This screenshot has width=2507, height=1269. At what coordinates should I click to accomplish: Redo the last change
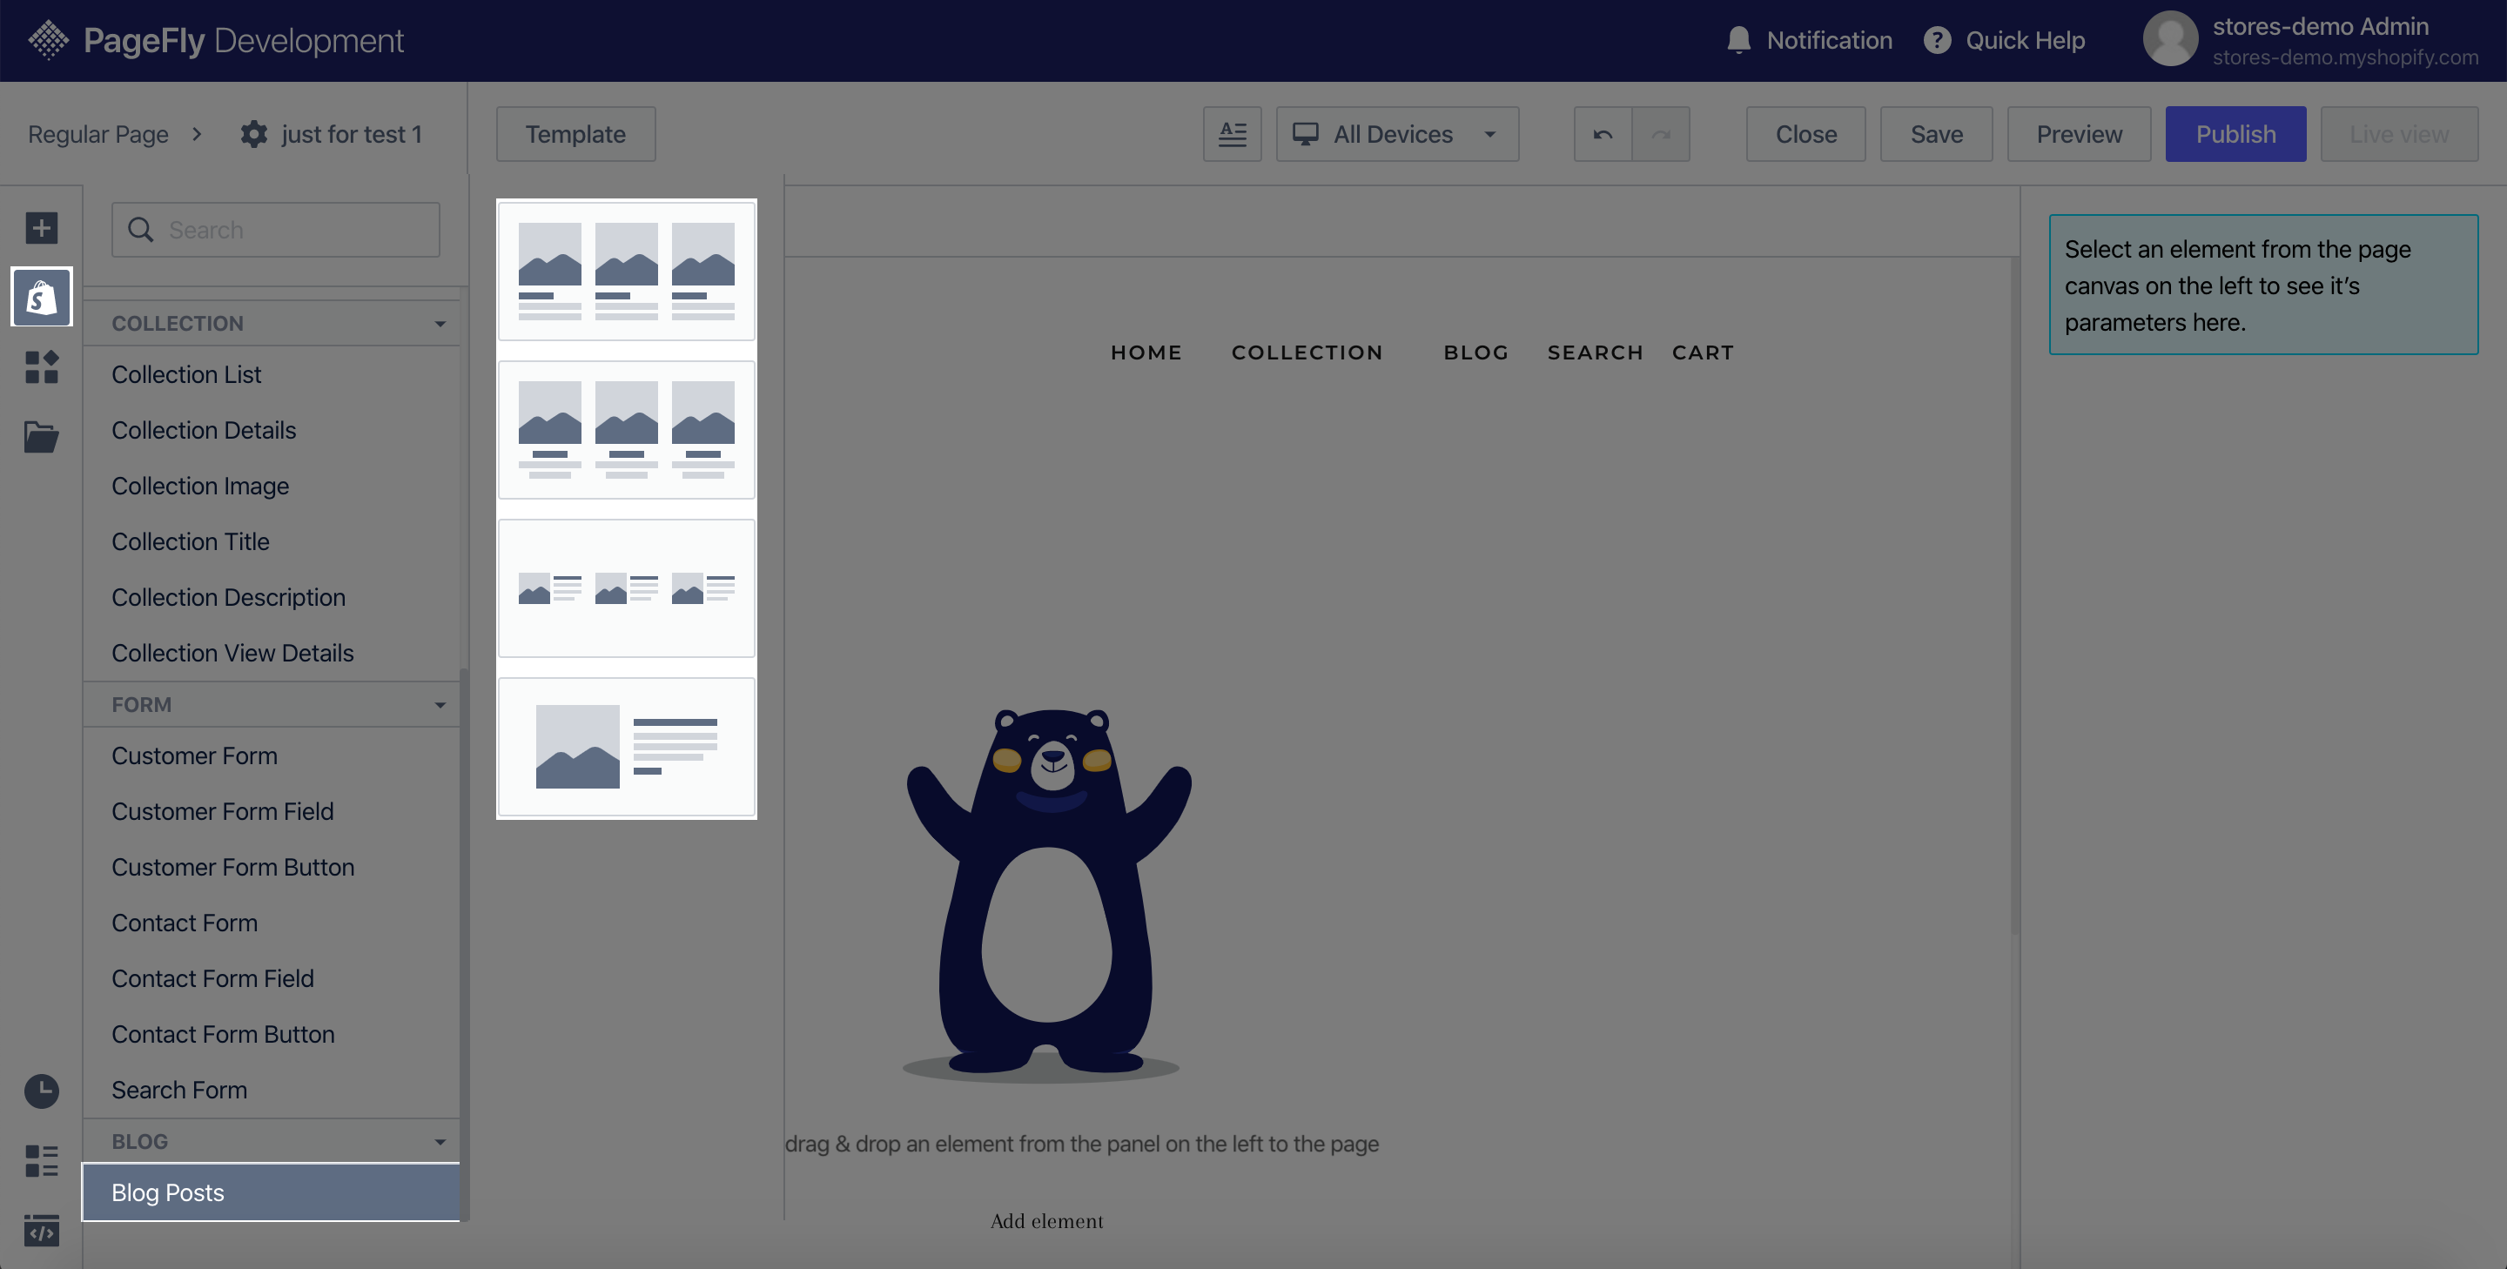1660,134
